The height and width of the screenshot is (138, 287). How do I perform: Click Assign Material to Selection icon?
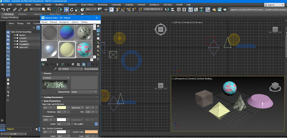pos(52,64)
